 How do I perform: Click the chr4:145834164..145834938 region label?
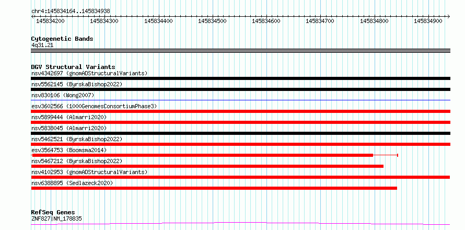pos(71,11)
